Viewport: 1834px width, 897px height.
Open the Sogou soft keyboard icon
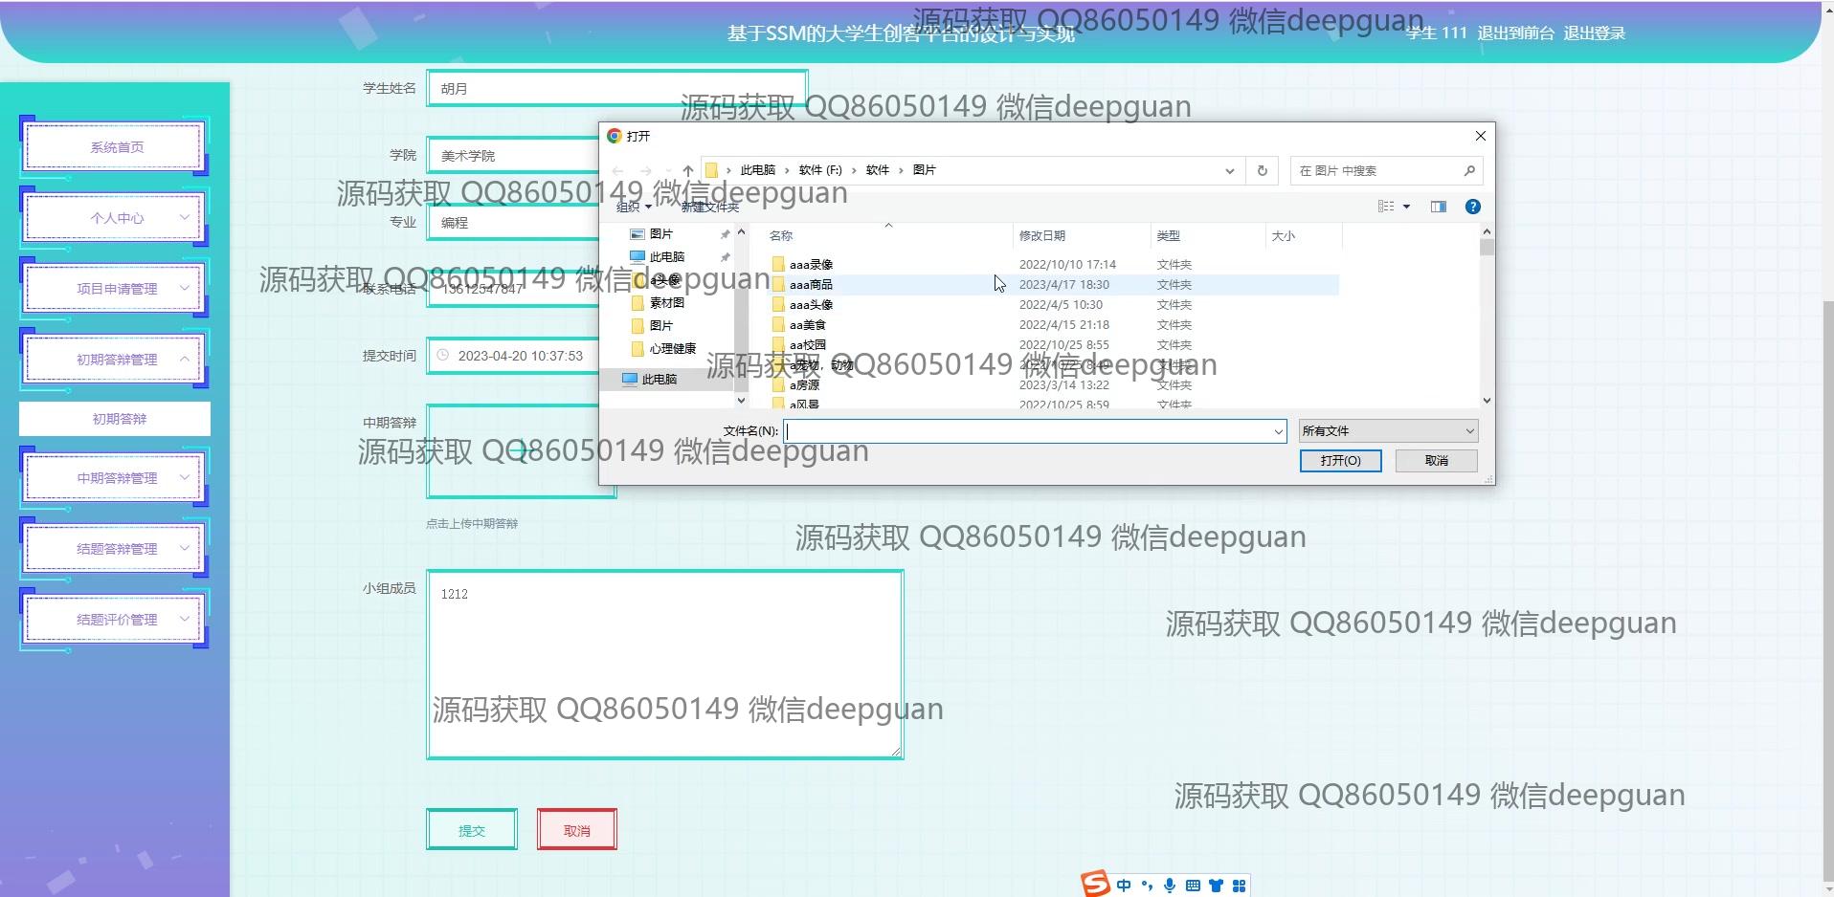click(x=1193, y=886)
